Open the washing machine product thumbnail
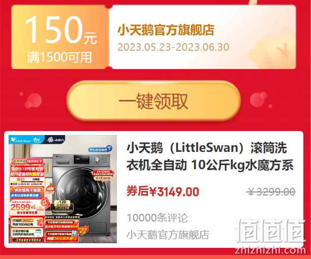This screenshot has width=311, height=259. (63, 189)
